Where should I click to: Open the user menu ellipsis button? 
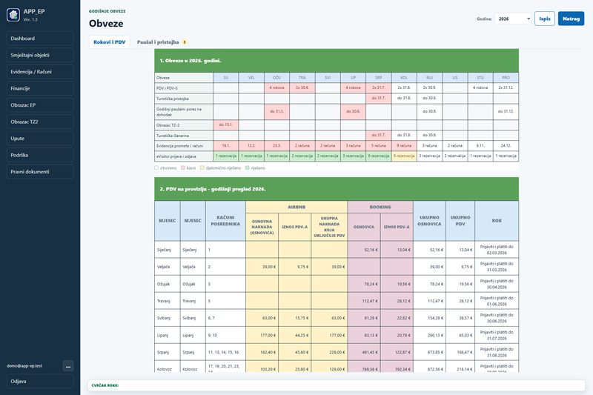pyautogui.click(x=68, y=366)
